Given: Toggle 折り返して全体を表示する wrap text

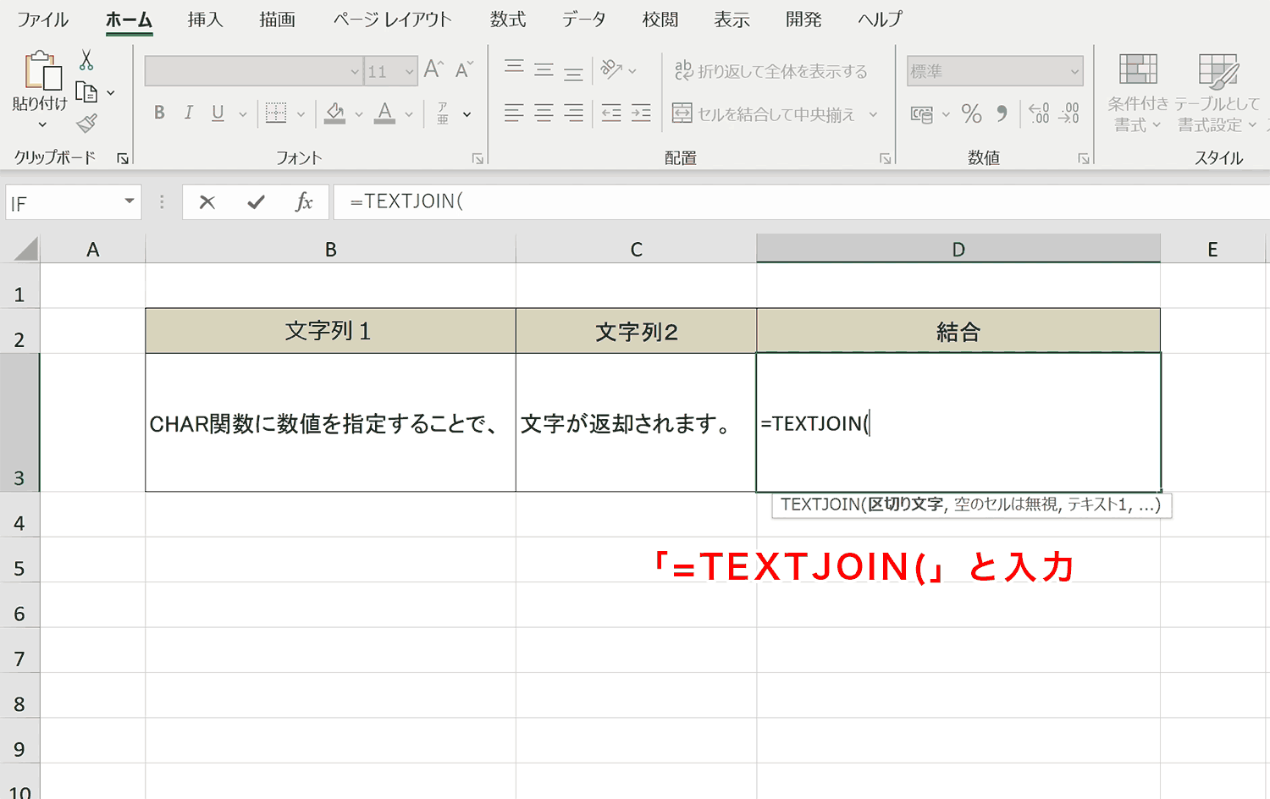Looking at the screenshot, I should pos(771,71).
